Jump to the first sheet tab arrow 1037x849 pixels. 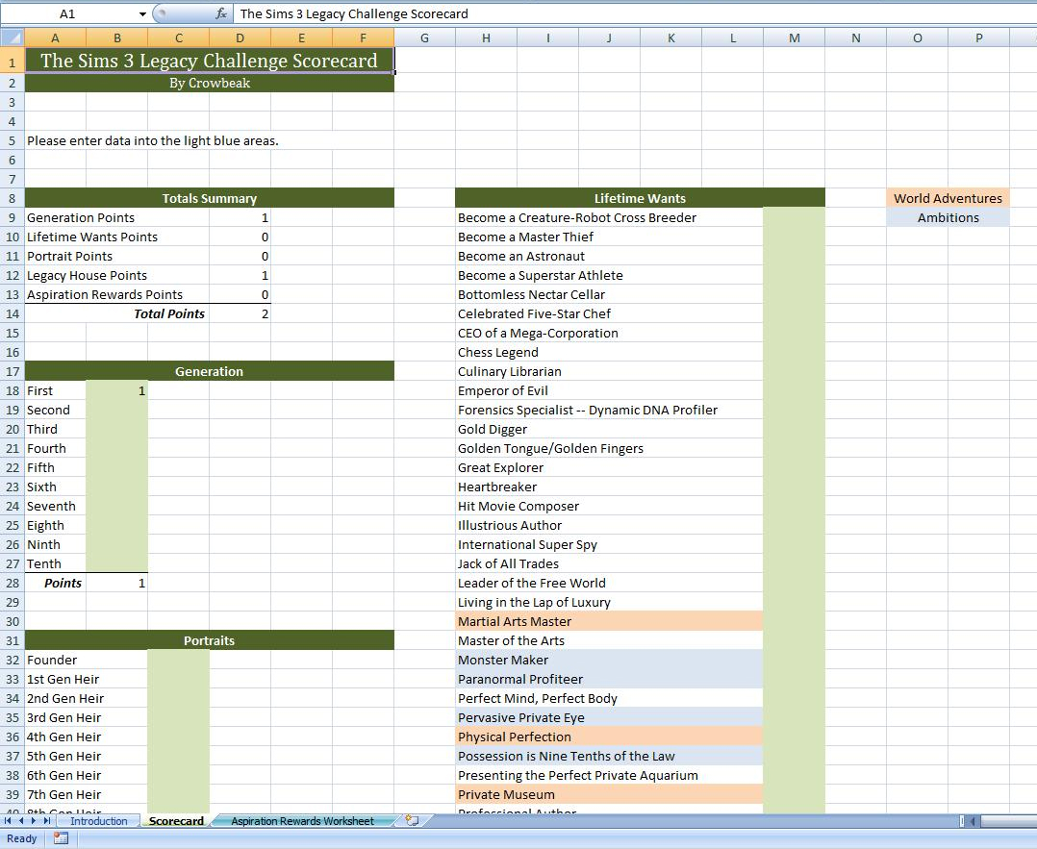(x=8, y=820)
